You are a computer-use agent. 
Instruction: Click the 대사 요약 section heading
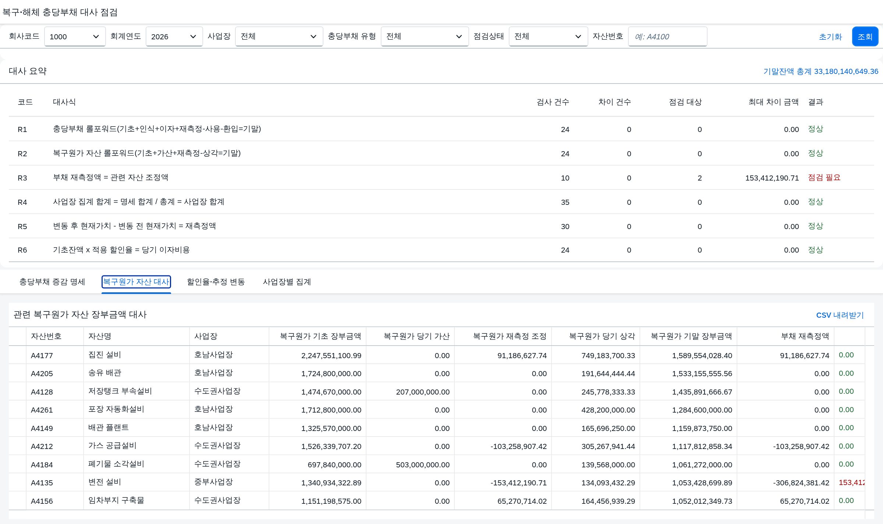coord(28,71)
